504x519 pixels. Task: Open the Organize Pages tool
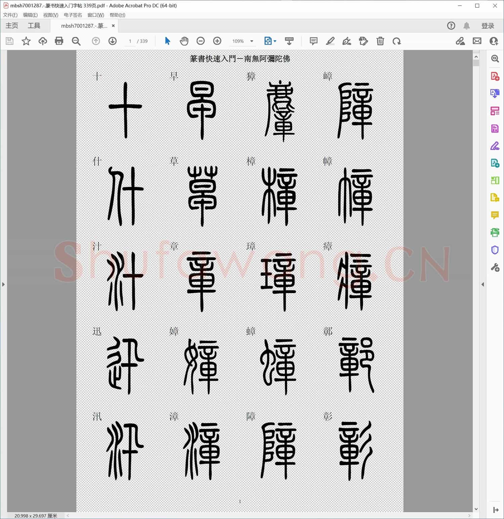click(495, 111)
